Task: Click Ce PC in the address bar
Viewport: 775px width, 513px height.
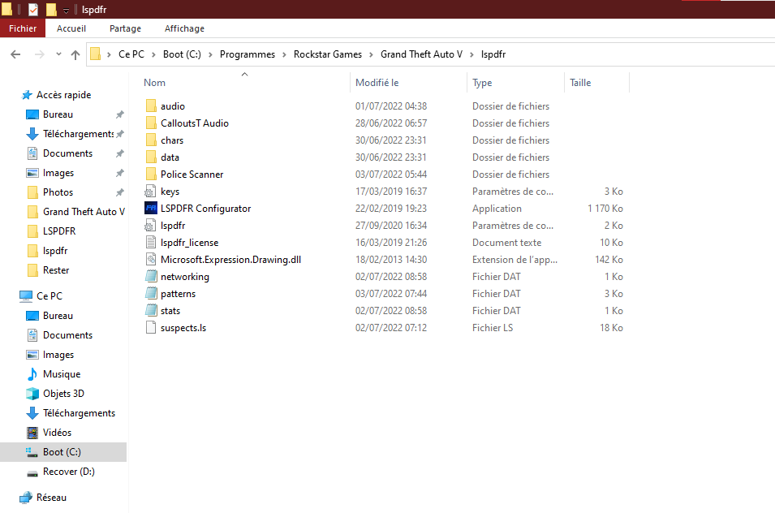Action: 131,54
